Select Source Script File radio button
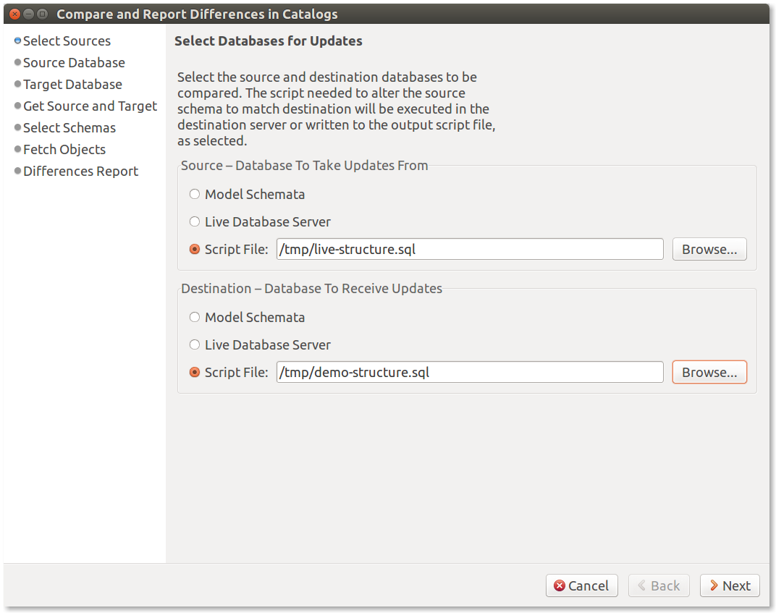 point(195,250)
